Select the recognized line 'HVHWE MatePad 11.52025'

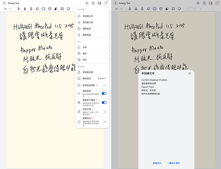154,80
